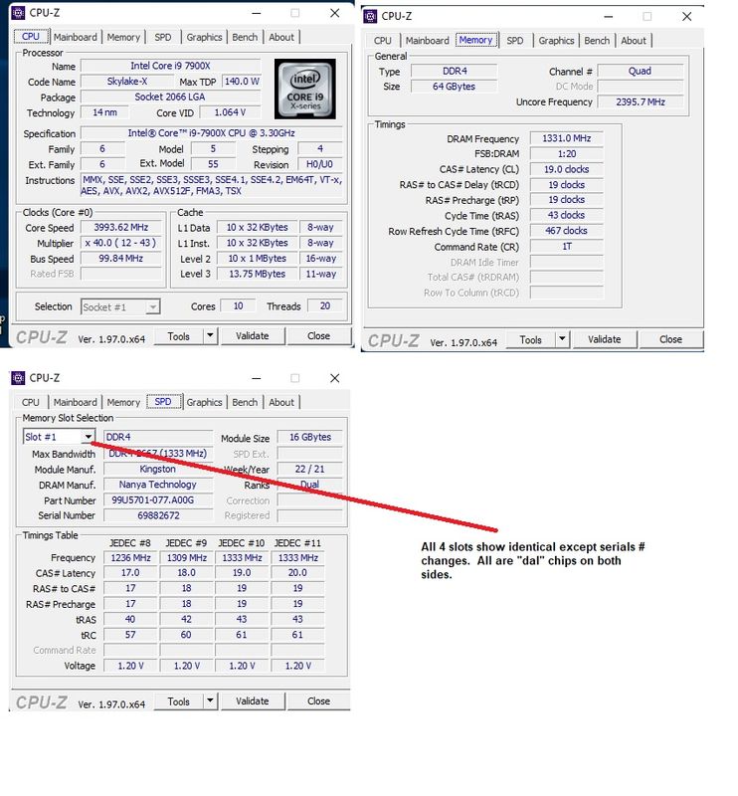Screen dimensions: 738x796
Task: Select the SPD tab in the Memory window
Action: 515,41
